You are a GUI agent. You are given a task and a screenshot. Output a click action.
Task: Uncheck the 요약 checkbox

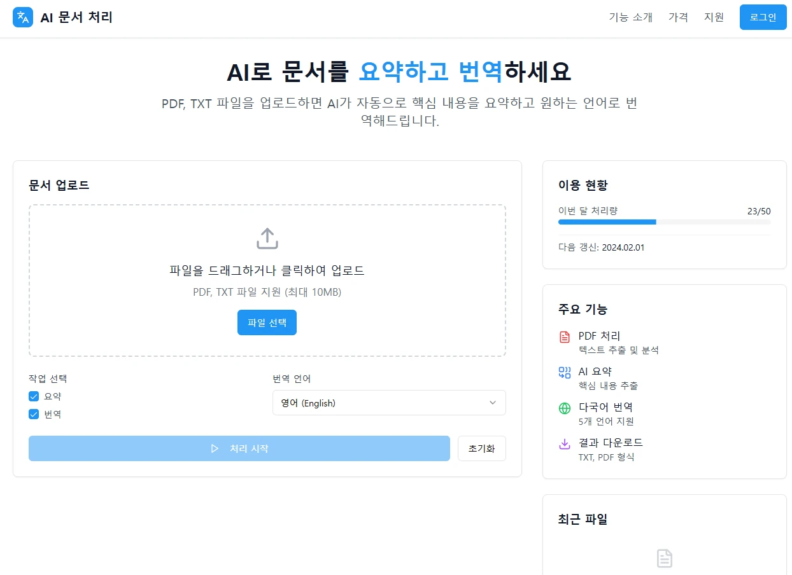33,396
